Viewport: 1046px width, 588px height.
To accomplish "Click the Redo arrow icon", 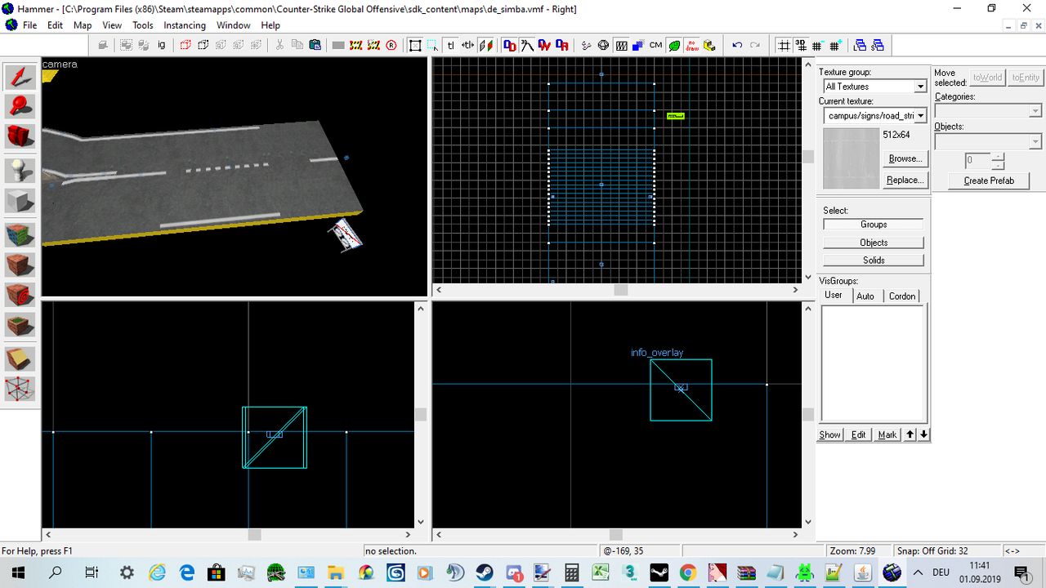I will coord(755,46).
